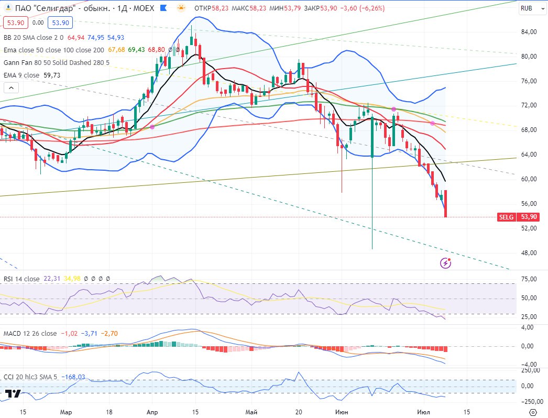Click the Июл label on time axis

pos(424,412)
